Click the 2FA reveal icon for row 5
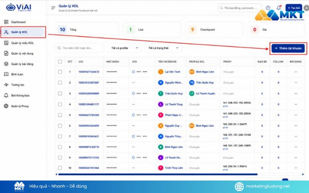This screenshot has width=309, height=193. coord(133,115)
